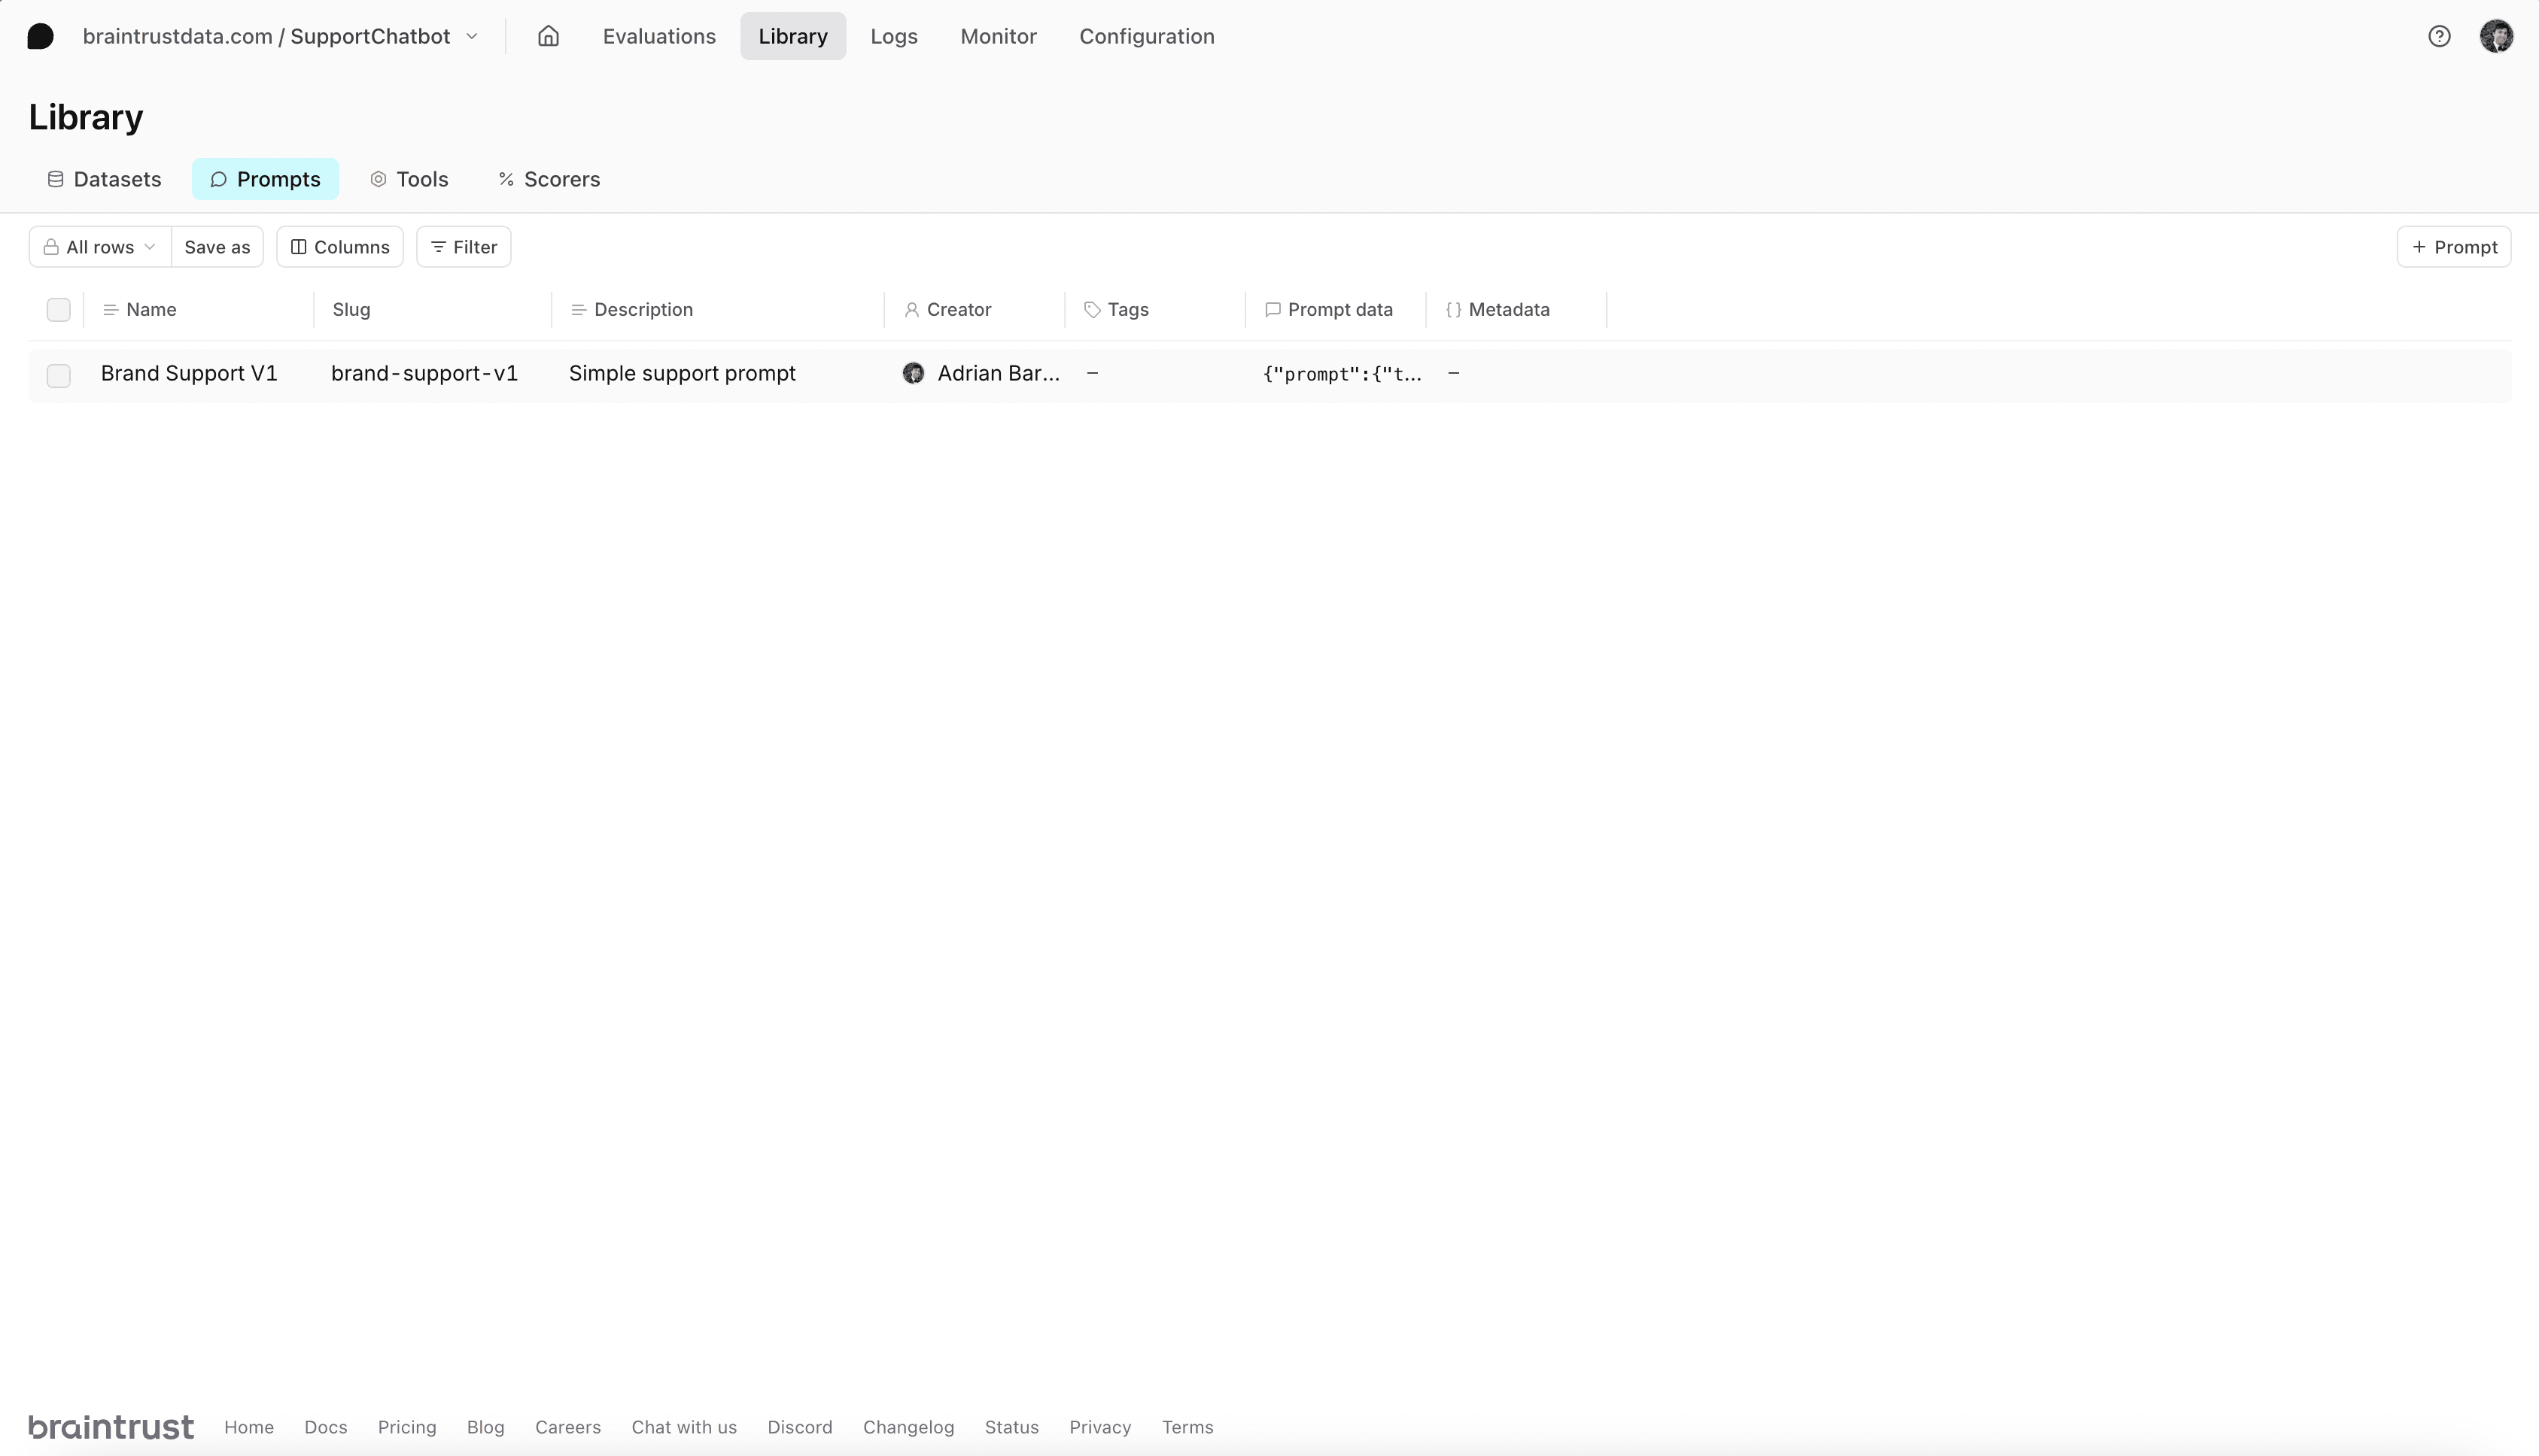Check the Brand Support V1 row

[58, 375]
